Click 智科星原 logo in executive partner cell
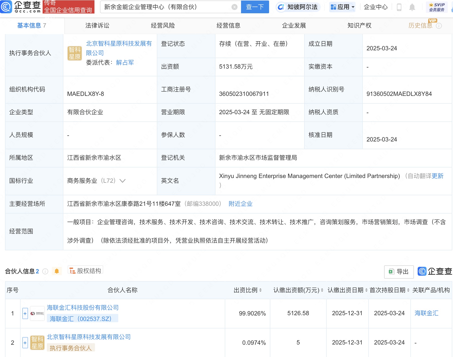Image resolution: width=453 pixels, height=357 pixels. point(75,53)
